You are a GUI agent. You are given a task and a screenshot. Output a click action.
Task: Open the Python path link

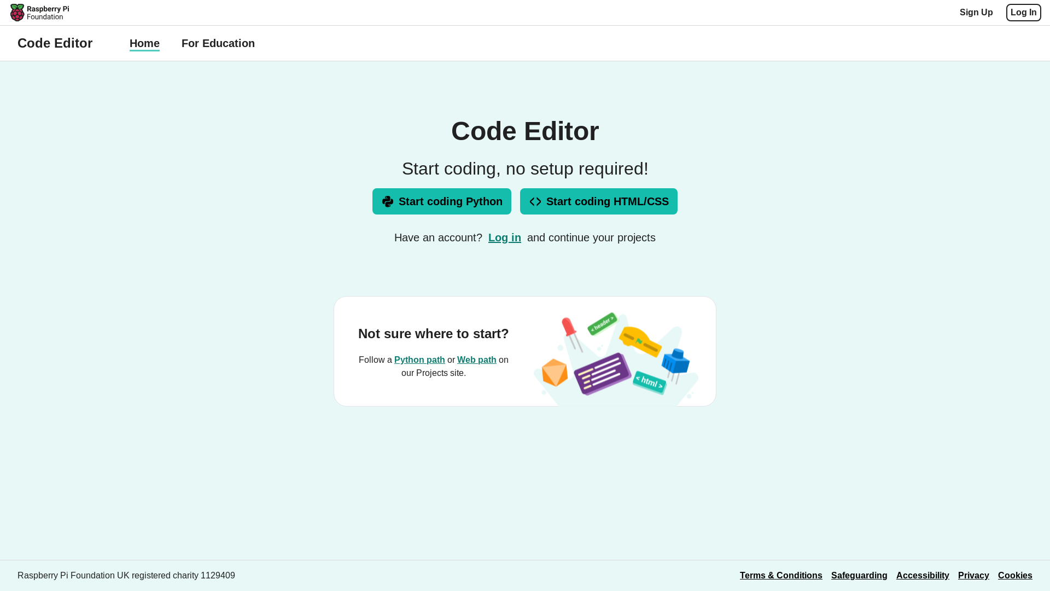(x=419, y=360)
